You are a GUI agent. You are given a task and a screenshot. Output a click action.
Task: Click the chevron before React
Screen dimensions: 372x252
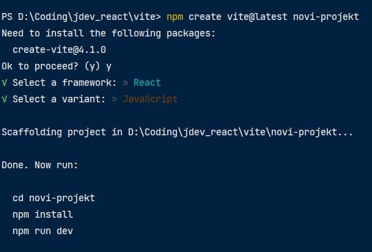pos(125,82)
